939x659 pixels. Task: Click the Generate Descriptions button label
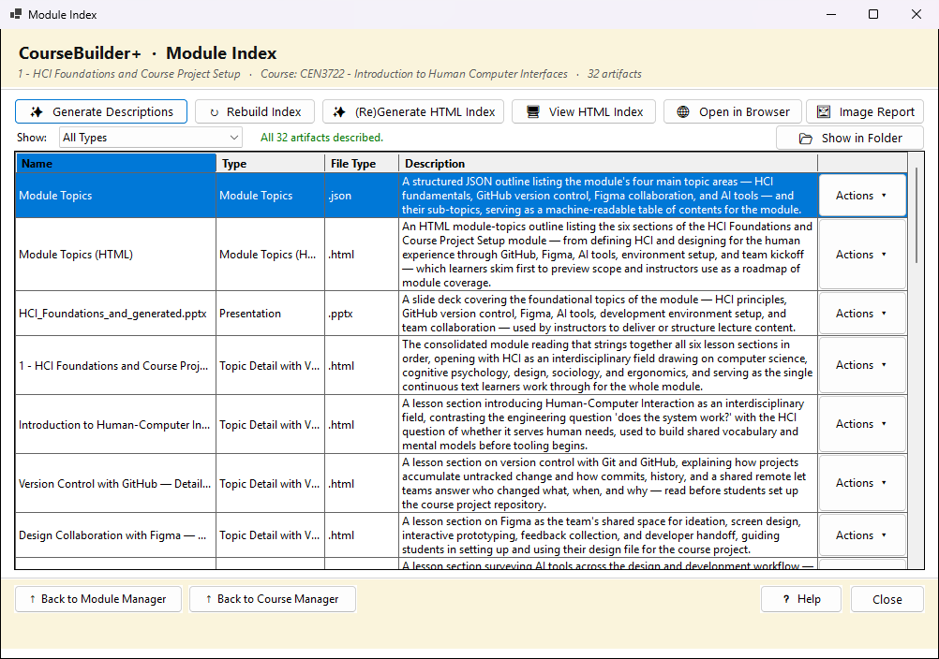[112, 111]
